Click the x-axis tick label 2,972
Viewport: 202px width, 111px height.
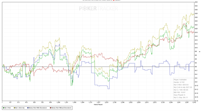[x=155, y=102]
